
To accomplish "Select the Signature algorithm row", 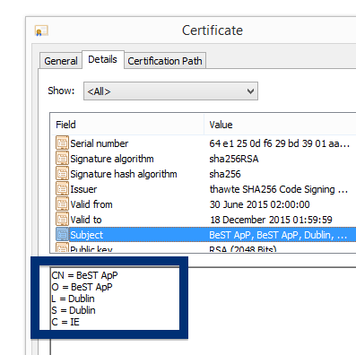I will point(204,159).
